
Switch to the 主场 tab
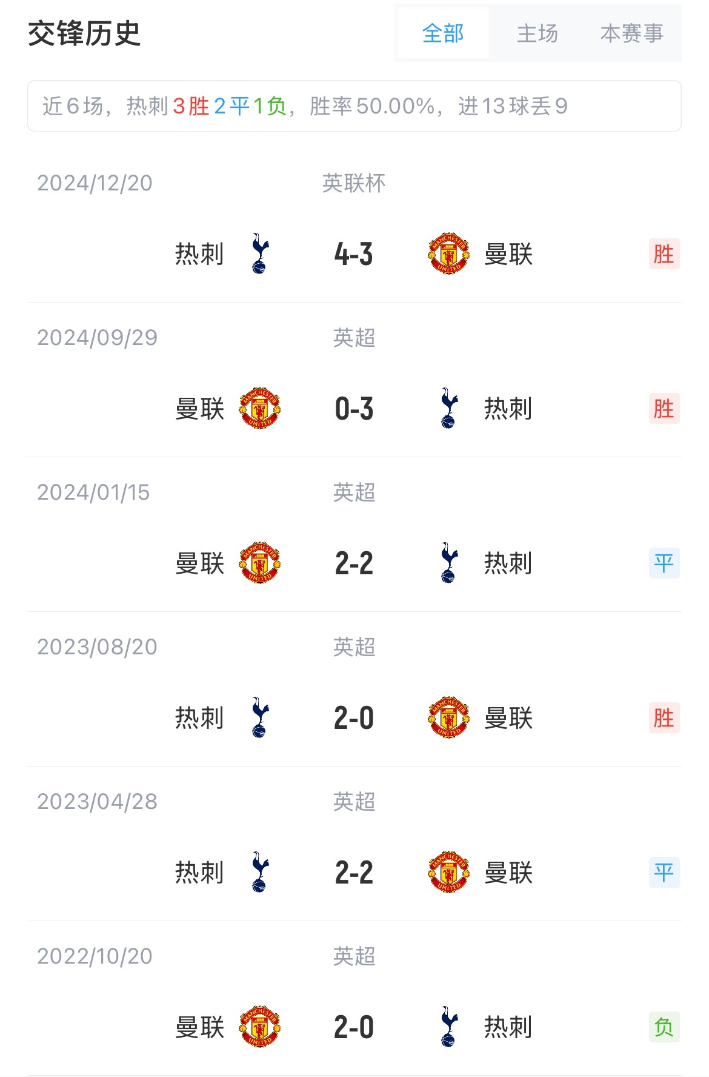pyautogui.click(x=537, y=33)
